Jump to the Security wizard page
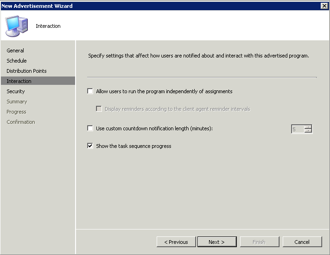 [16, 91]
